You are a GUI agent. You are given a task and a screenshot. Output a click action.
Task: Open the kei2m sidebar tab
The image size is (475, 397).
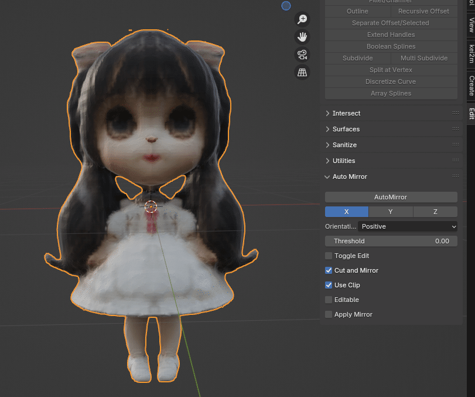pyautogui.click(x=471, y=54)
